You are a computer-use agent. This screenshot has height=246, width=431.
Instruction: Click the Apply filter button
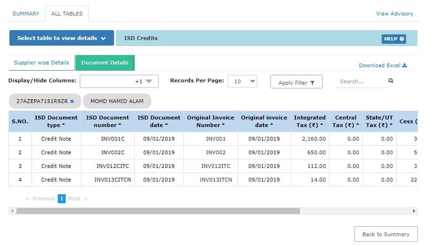(296, 82)
